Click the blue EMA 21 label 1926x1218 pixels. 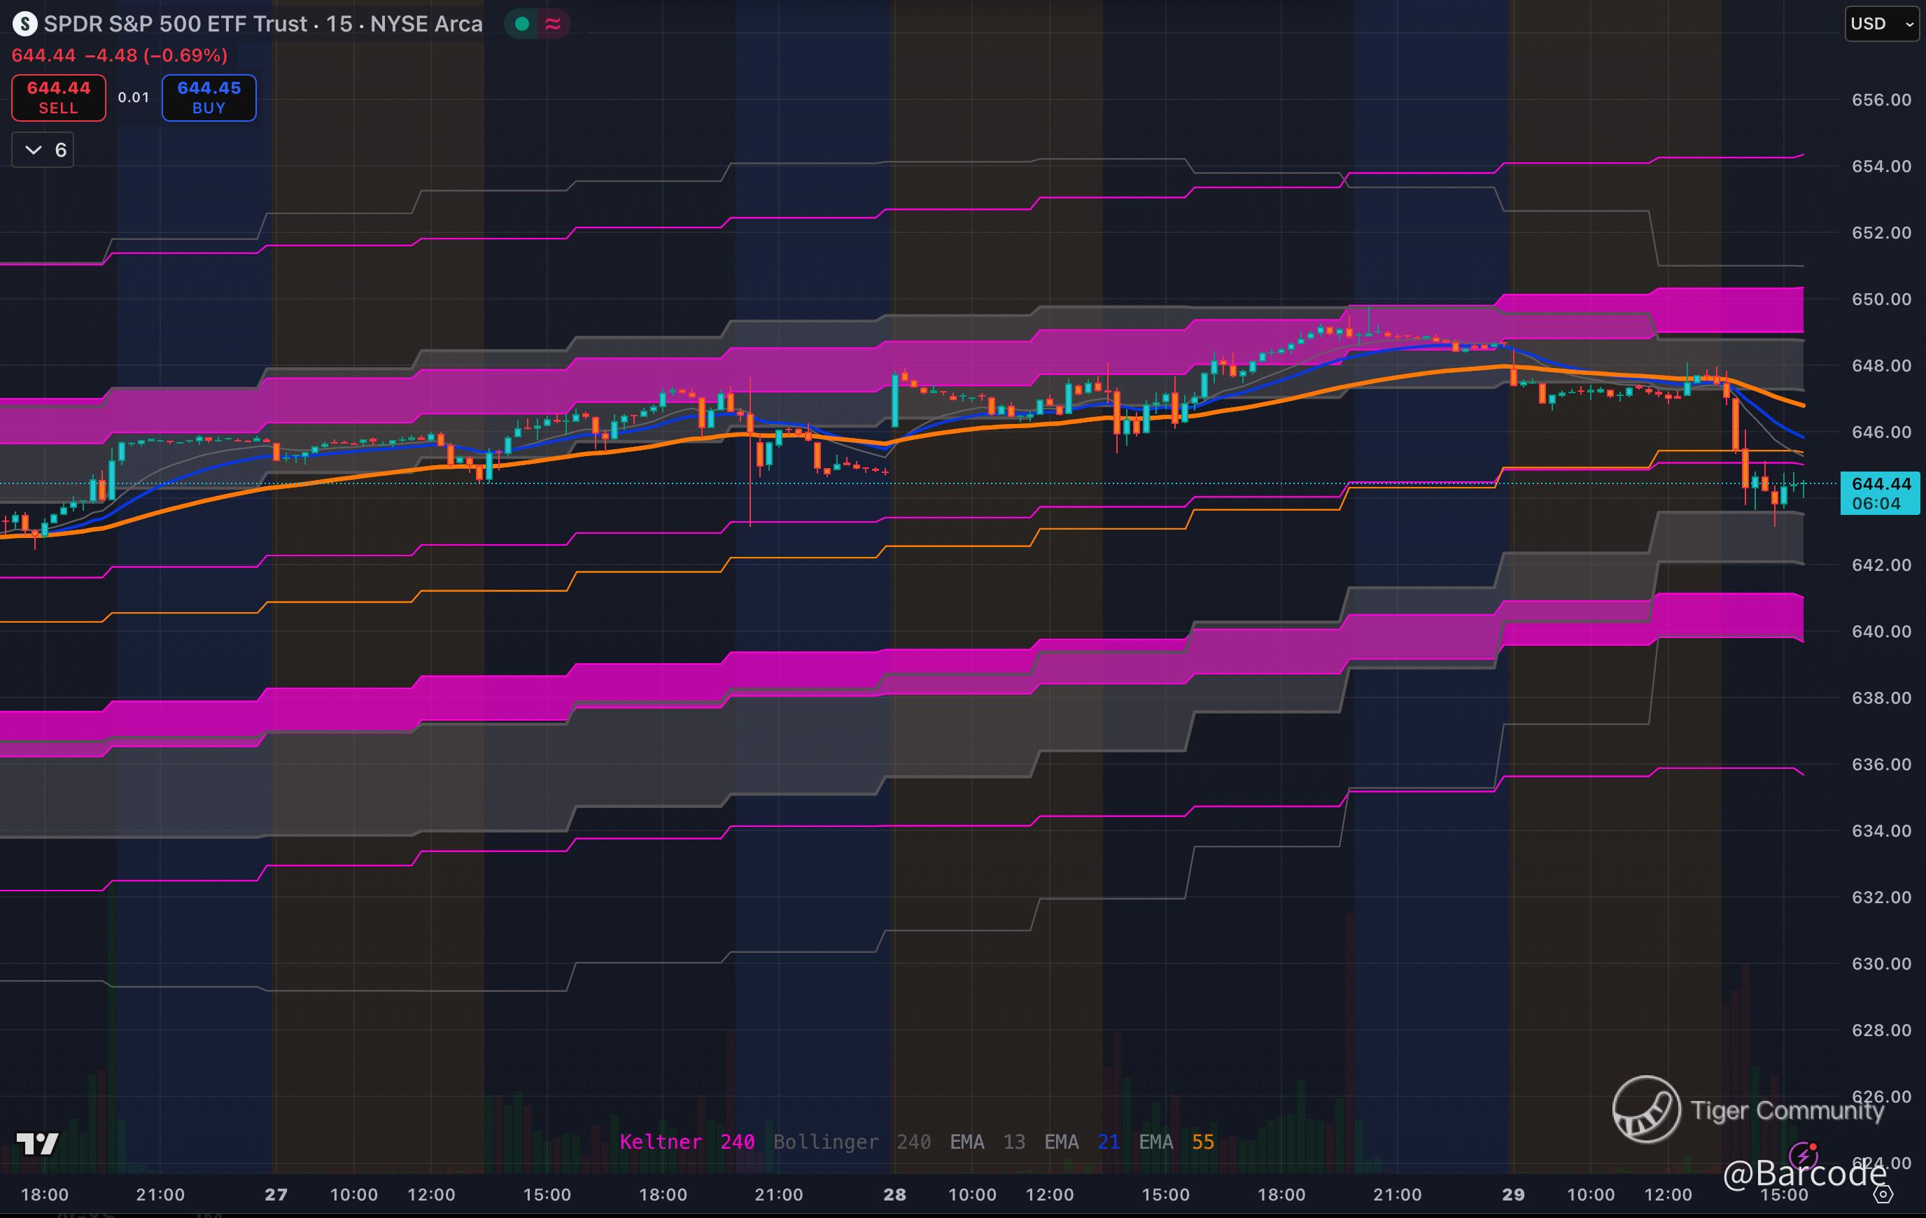coord(1081,1141)
